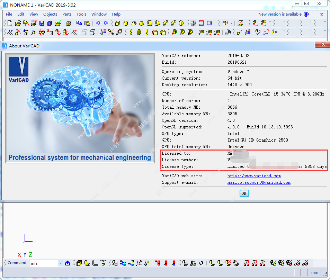Open the Tools menu

click(x=81, y=14)
